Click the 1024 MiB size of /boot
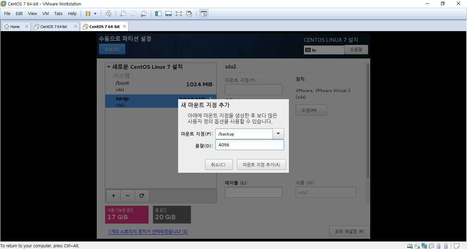The width and height of the screenshot is (467, 249). click(x=199, y=84)
